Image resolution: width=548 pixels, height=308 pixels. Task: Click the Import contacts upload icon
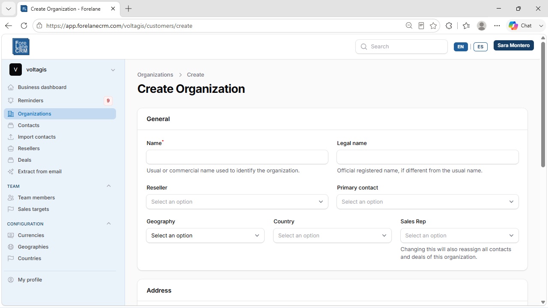click(x=11, y=137)
